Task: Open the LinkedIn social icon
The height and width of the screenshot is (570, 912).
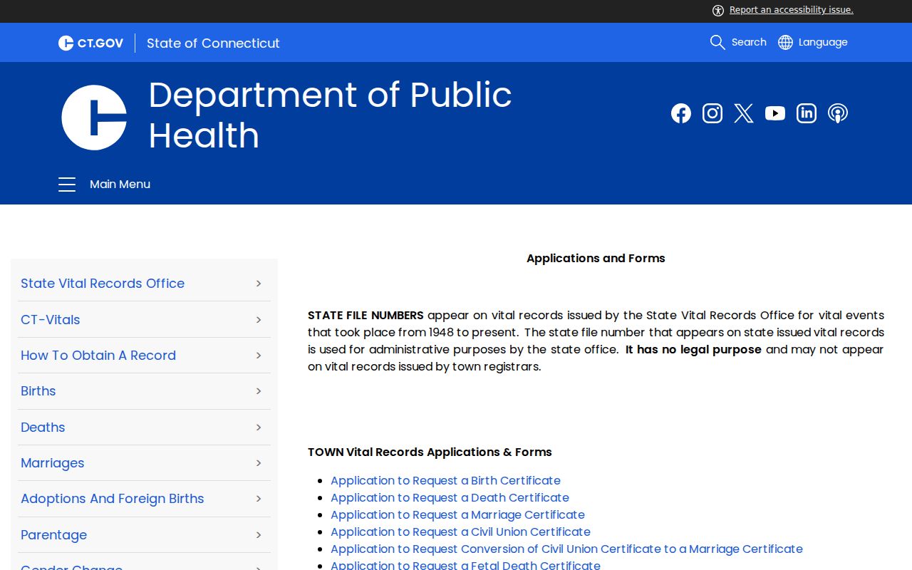Action: 807,113
